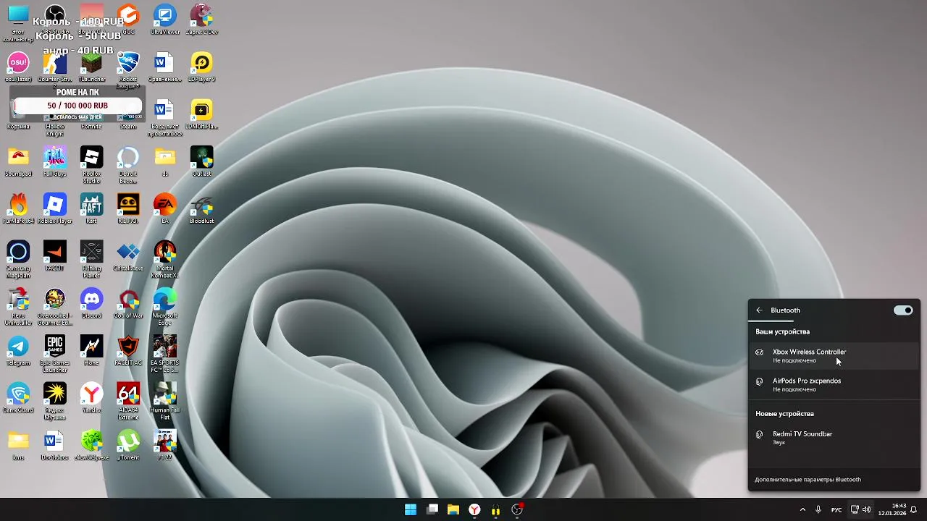Launch FACEIT AC shortcut
This screenshot has width=927, height=521.
pyautogui.click(x=128, y=350)
